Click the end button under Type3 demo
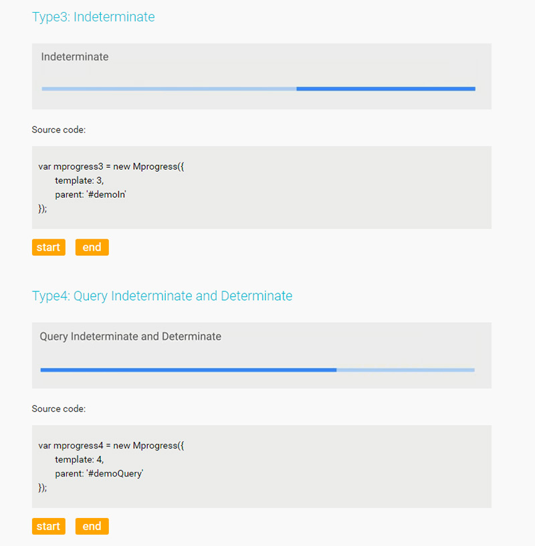The height and width of the screenshot is (546, 535). click(92, 247)
